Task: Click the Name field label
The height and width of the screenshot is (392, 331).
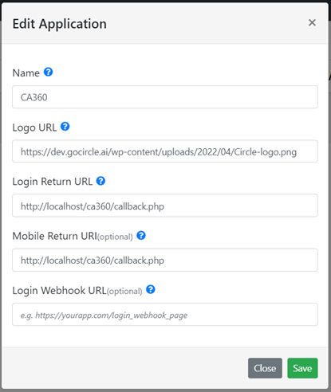Action: point(26,73)
